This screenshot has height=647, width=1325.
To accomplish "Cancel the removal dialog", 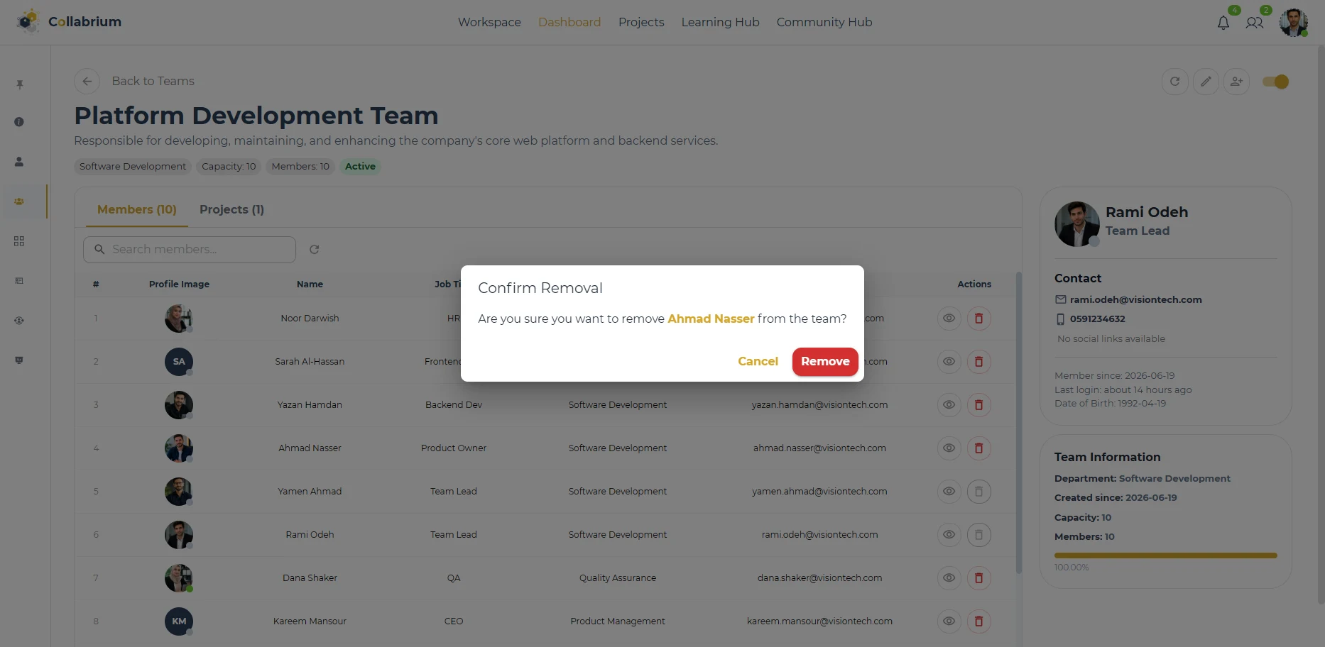I will [758, 361].
